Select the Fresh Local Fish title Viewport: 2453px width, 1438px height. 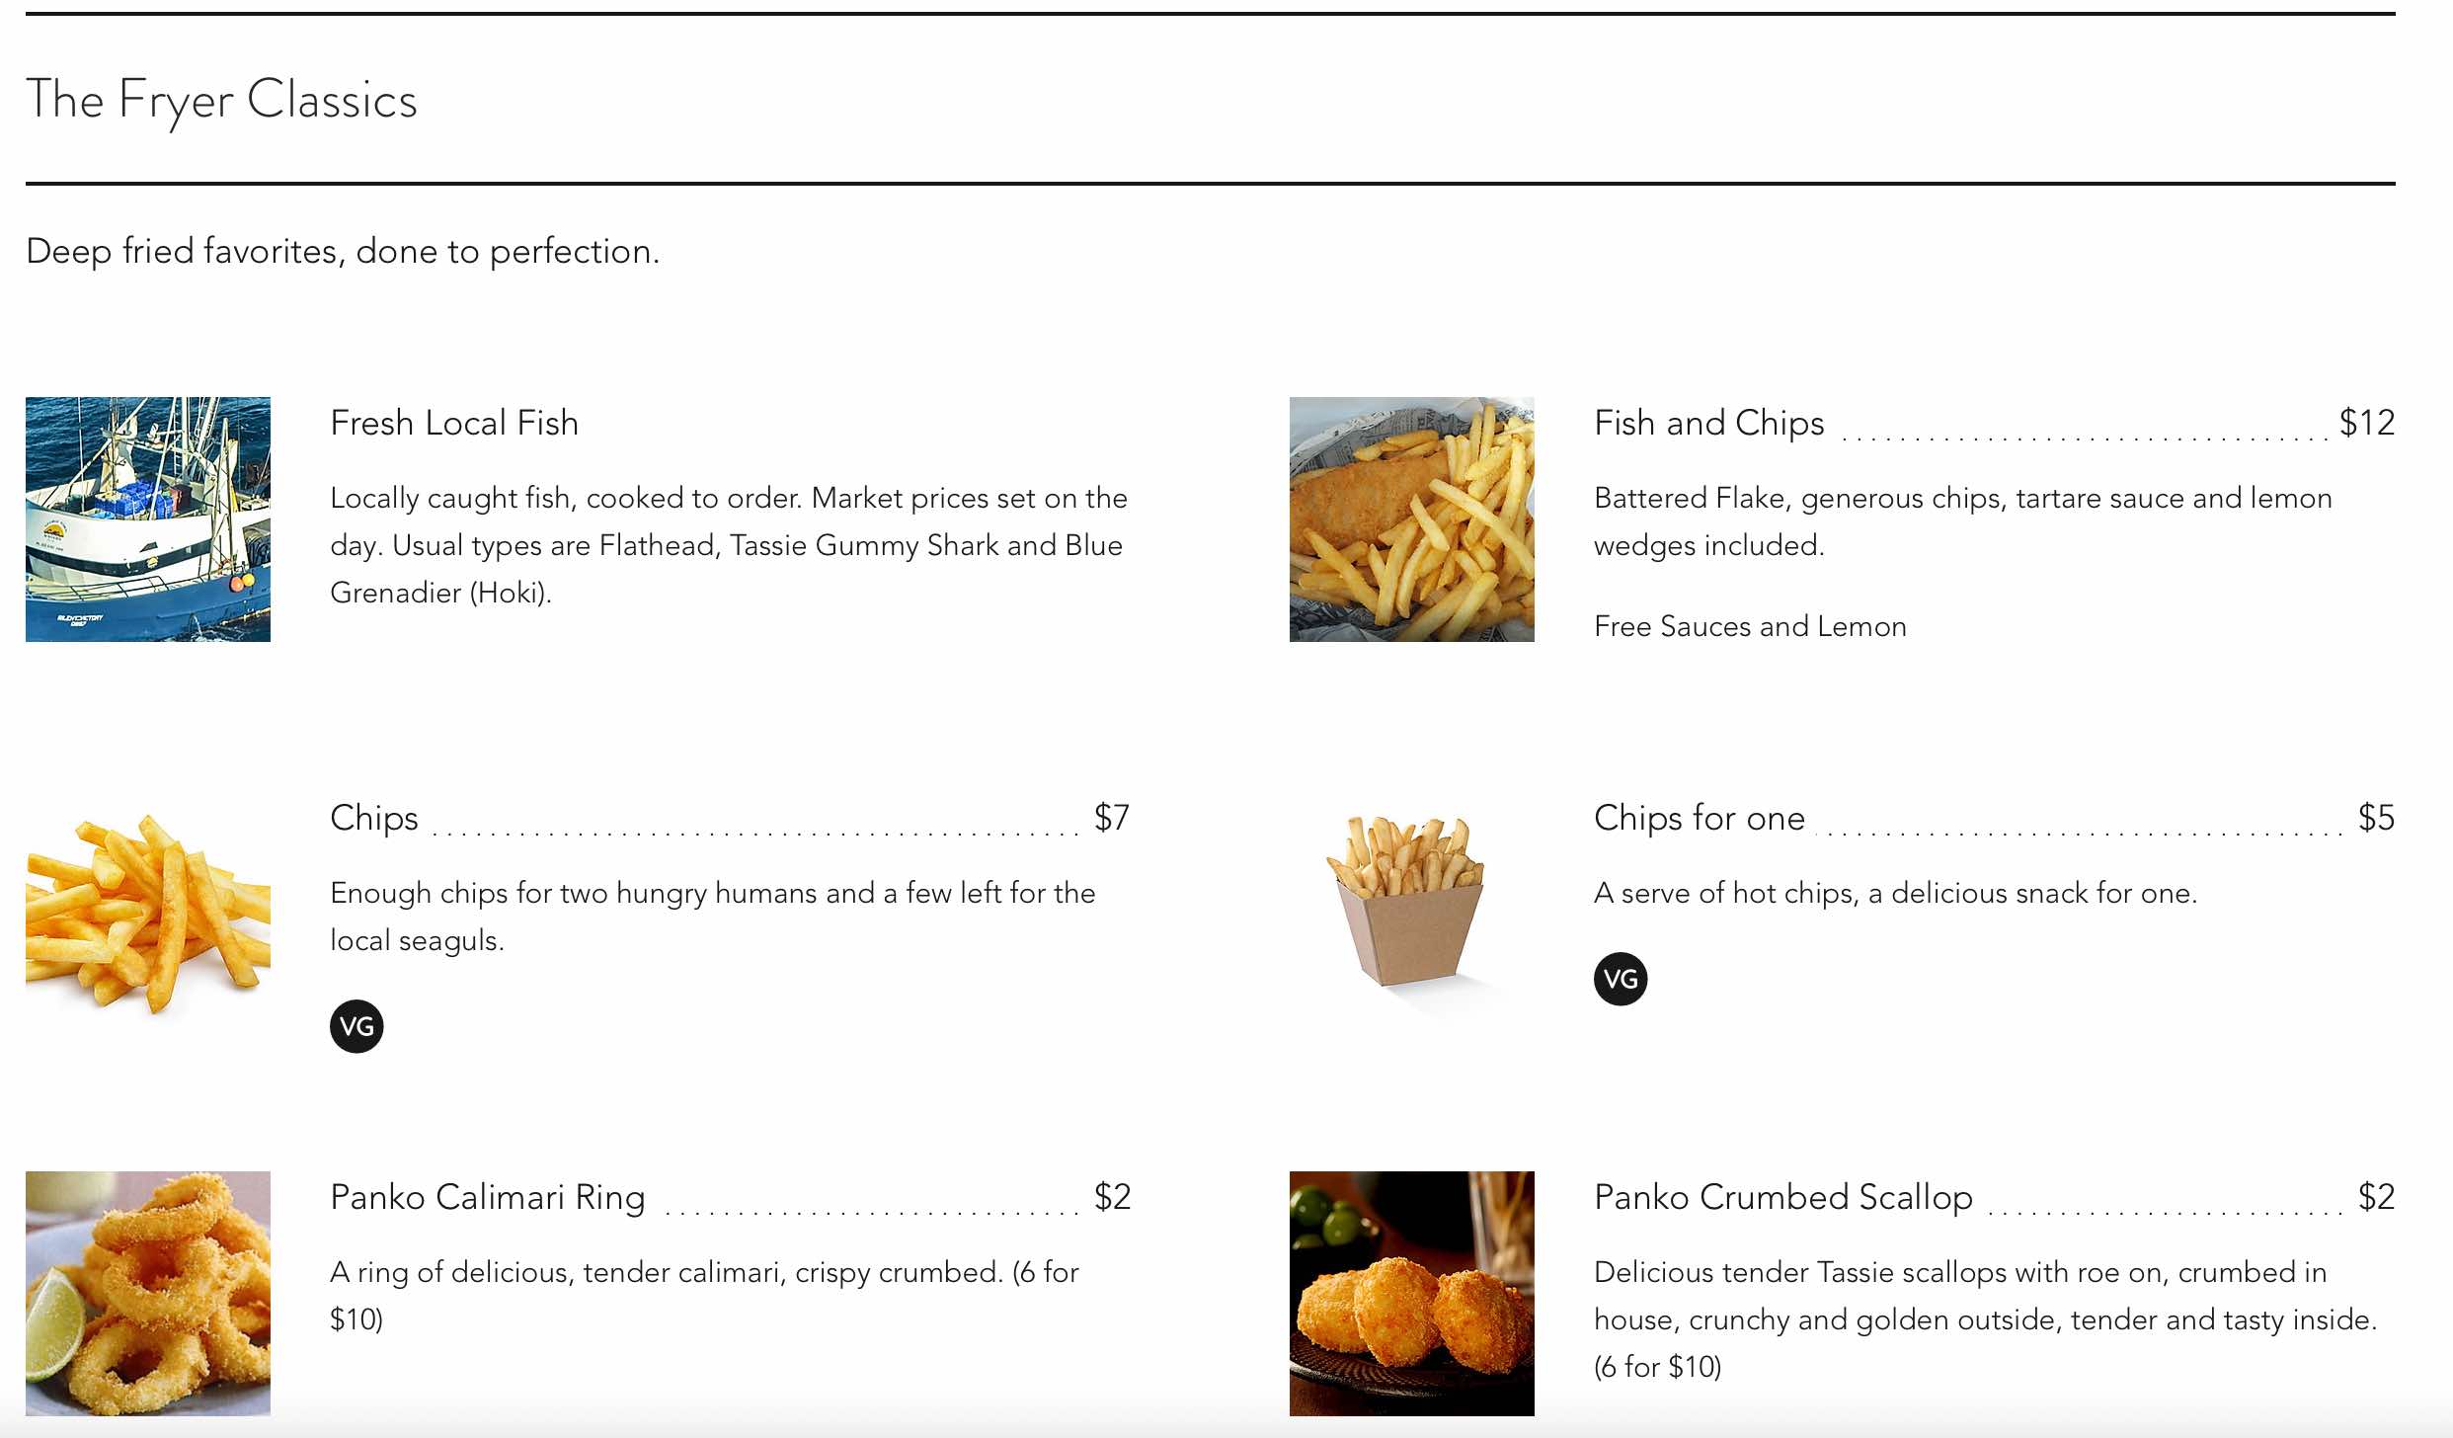click(x=454, y=423)
